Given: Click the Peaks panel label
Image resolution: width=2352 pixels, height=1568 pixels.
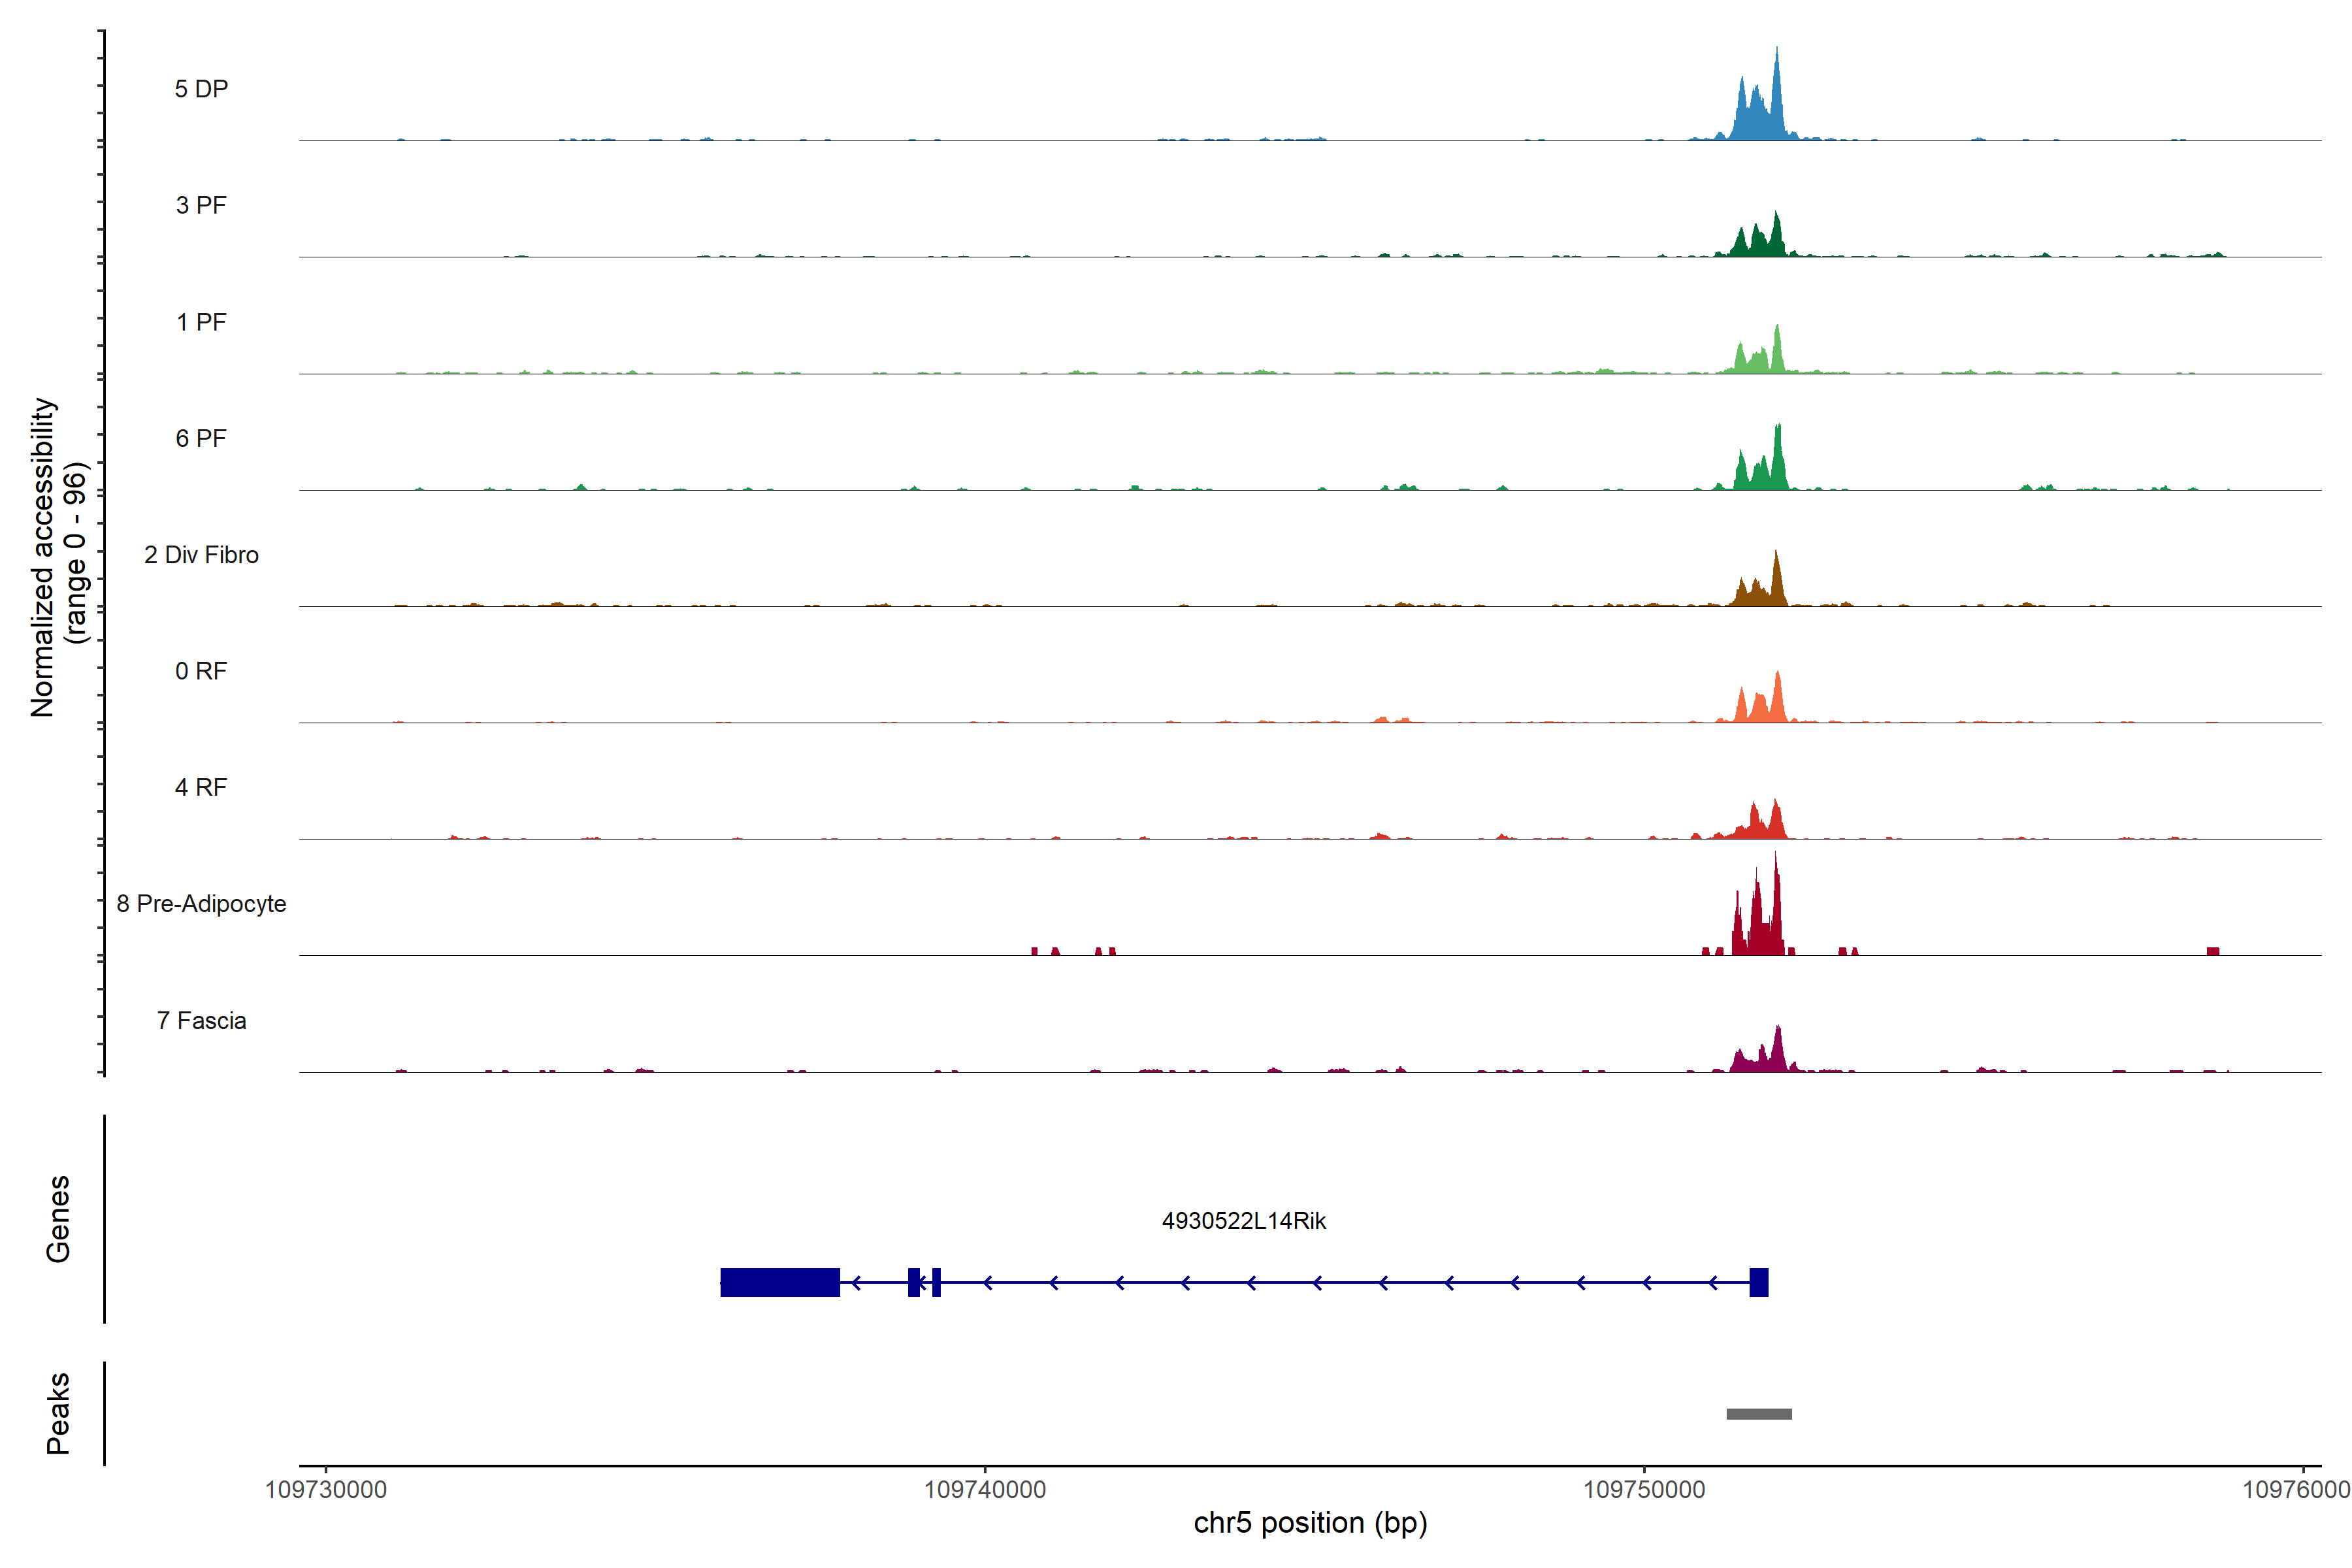Looking at the screenshot, I should 58,1413.
